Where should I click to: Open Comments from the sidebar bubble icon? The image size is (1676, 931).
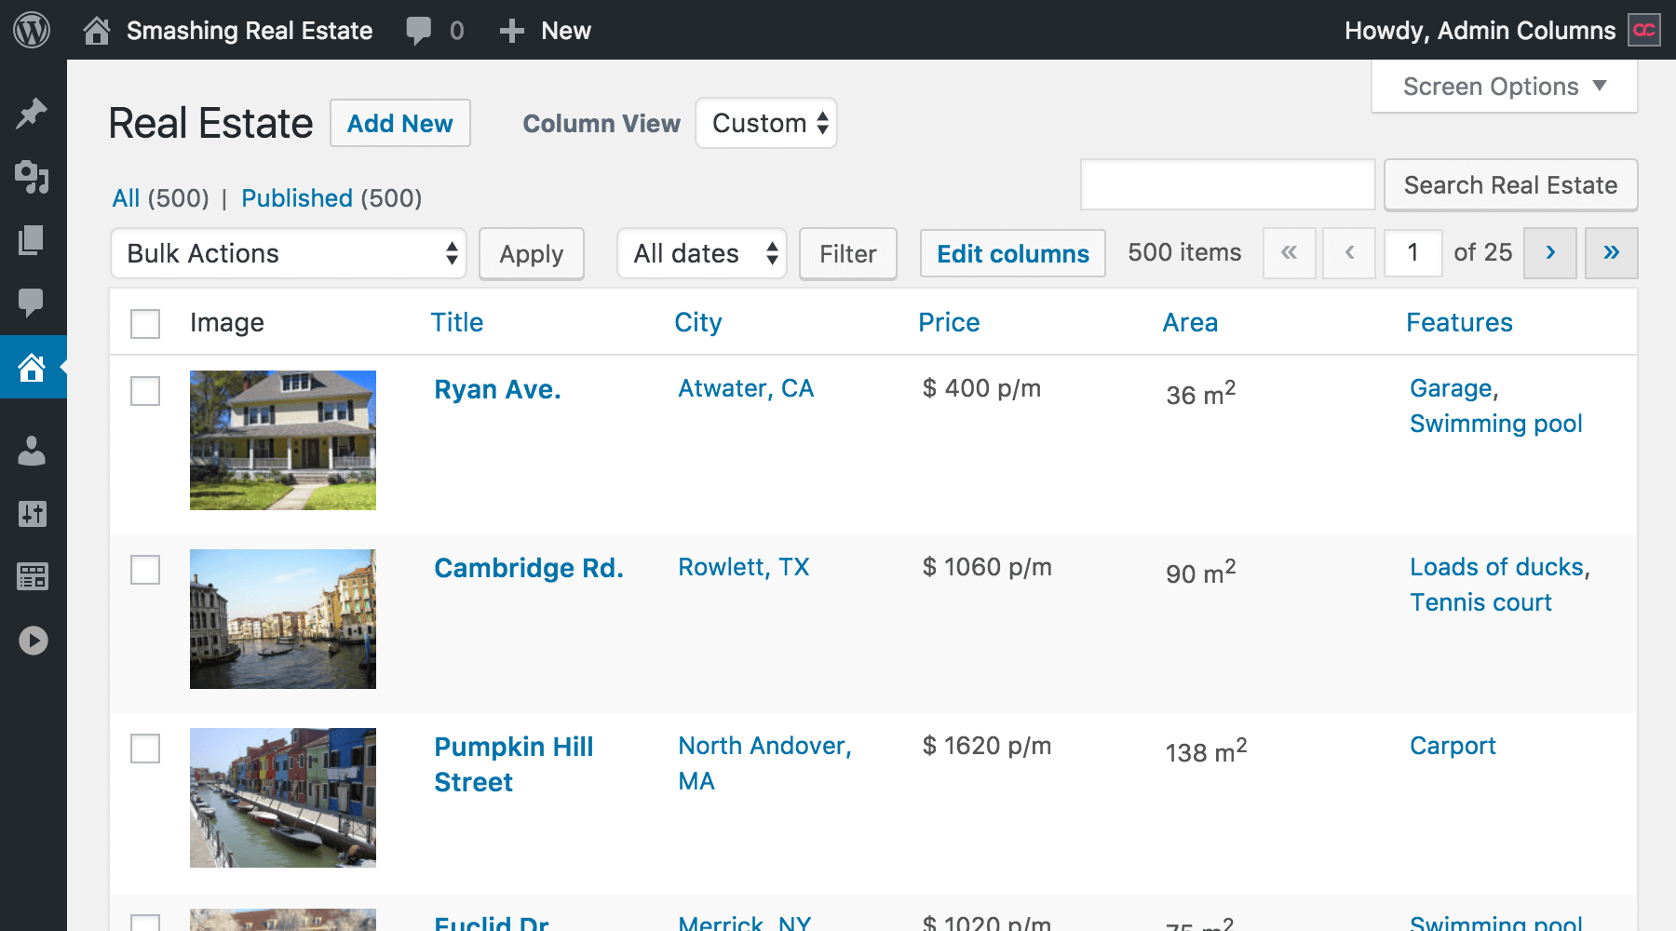[32, 300]
